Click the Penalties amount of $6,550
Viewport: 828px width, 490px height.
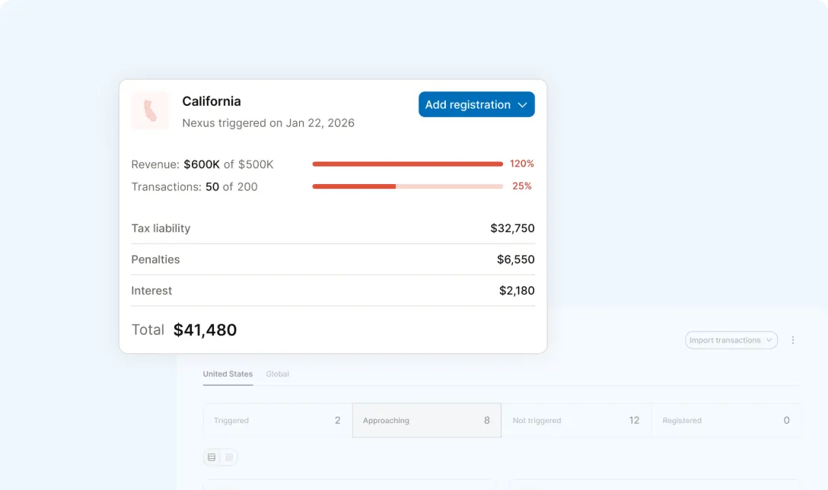[517, 259]
